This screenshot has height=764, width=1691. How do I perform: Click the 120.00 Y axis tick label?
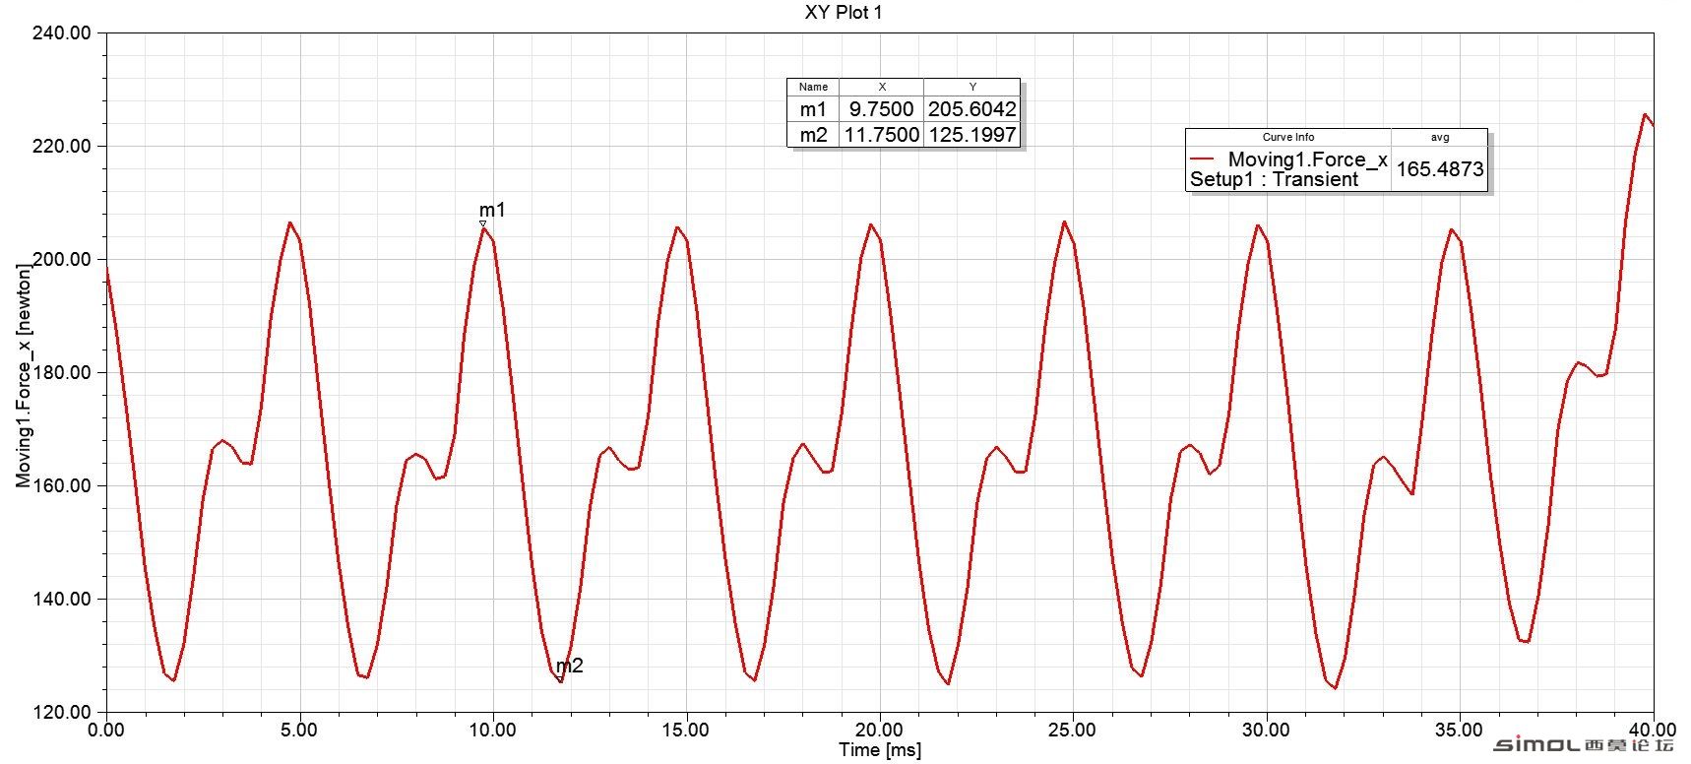[x=61, y=712]
